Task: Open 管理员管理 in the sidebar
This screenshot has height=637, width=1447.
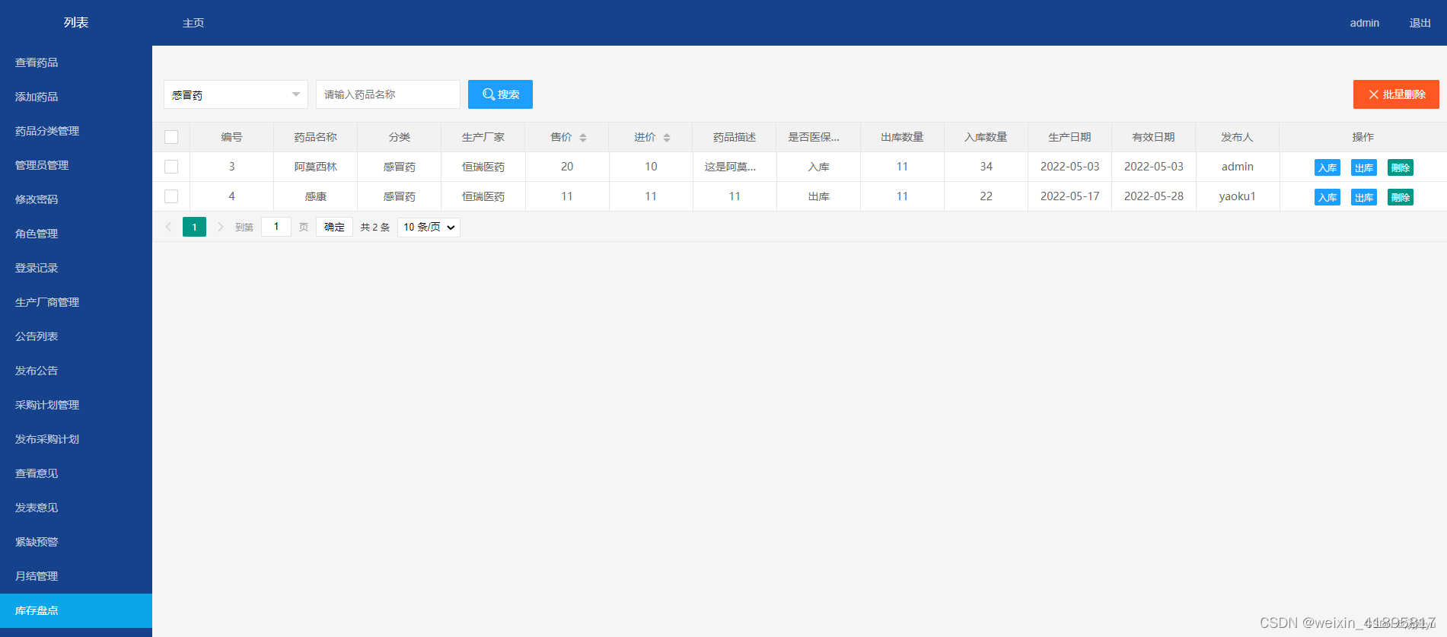Action: pyautogui.click(x=76, y=165)
